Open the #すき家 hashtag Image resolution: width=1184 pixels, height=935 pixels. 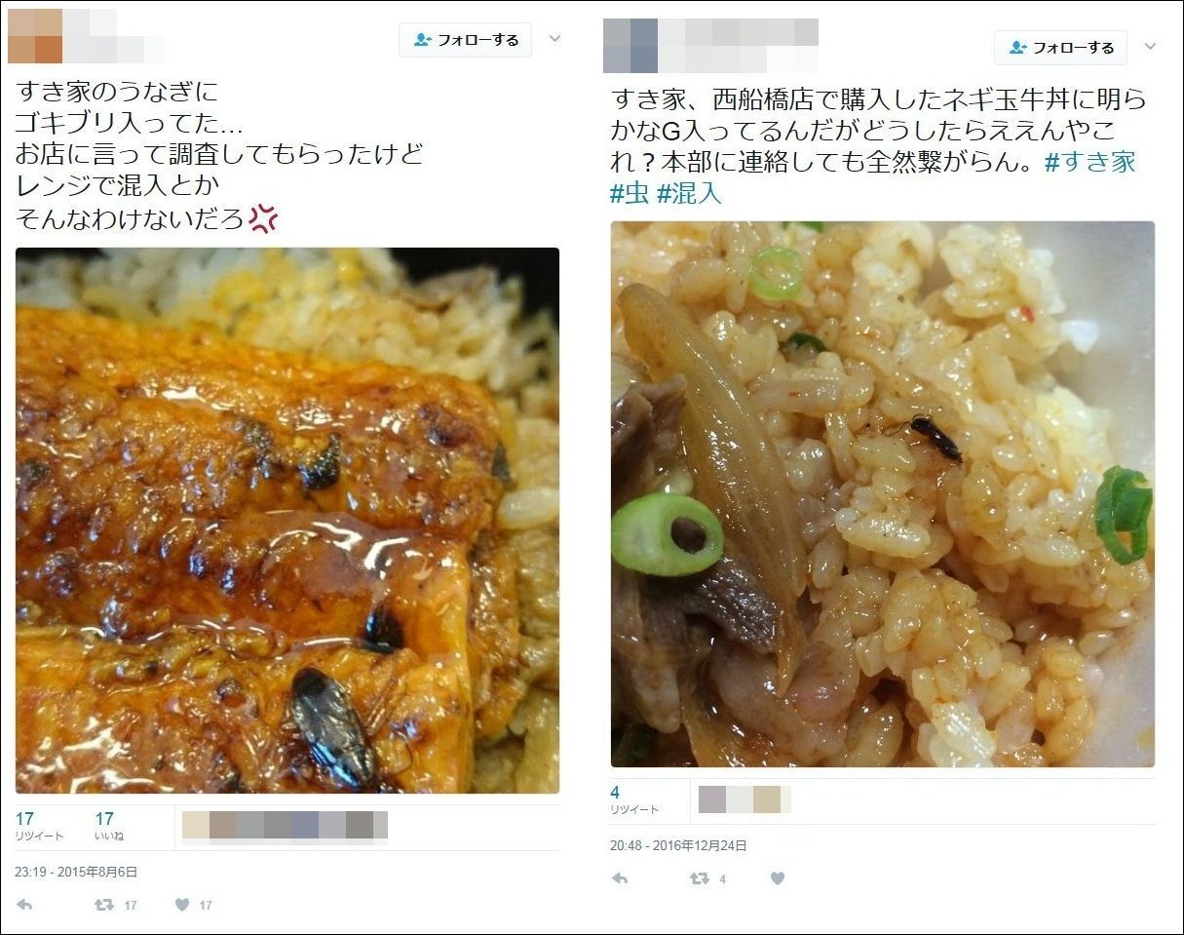[x=1090, y=162]
